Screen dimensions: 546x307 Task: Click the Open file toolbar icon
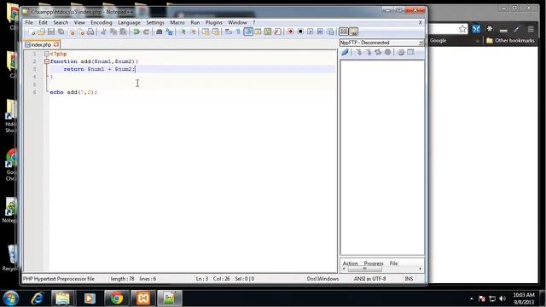tap(41, 32)
